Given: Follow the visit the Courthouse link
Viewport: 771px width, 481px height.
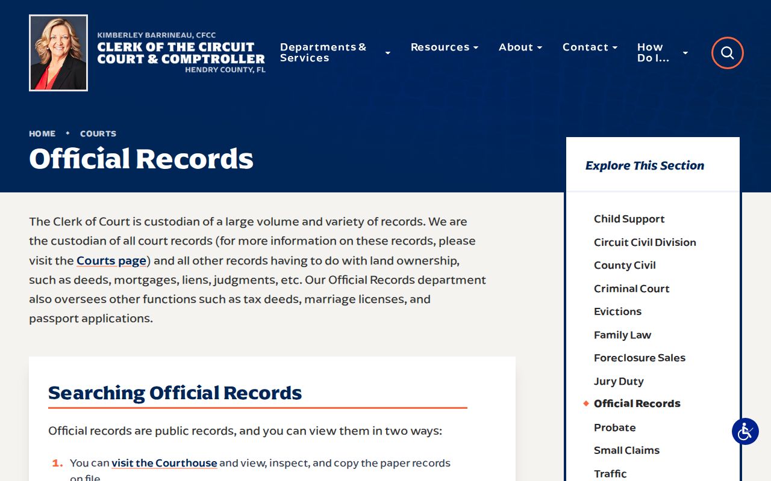Looking at the screenshot, I should [x=164, y=463].
